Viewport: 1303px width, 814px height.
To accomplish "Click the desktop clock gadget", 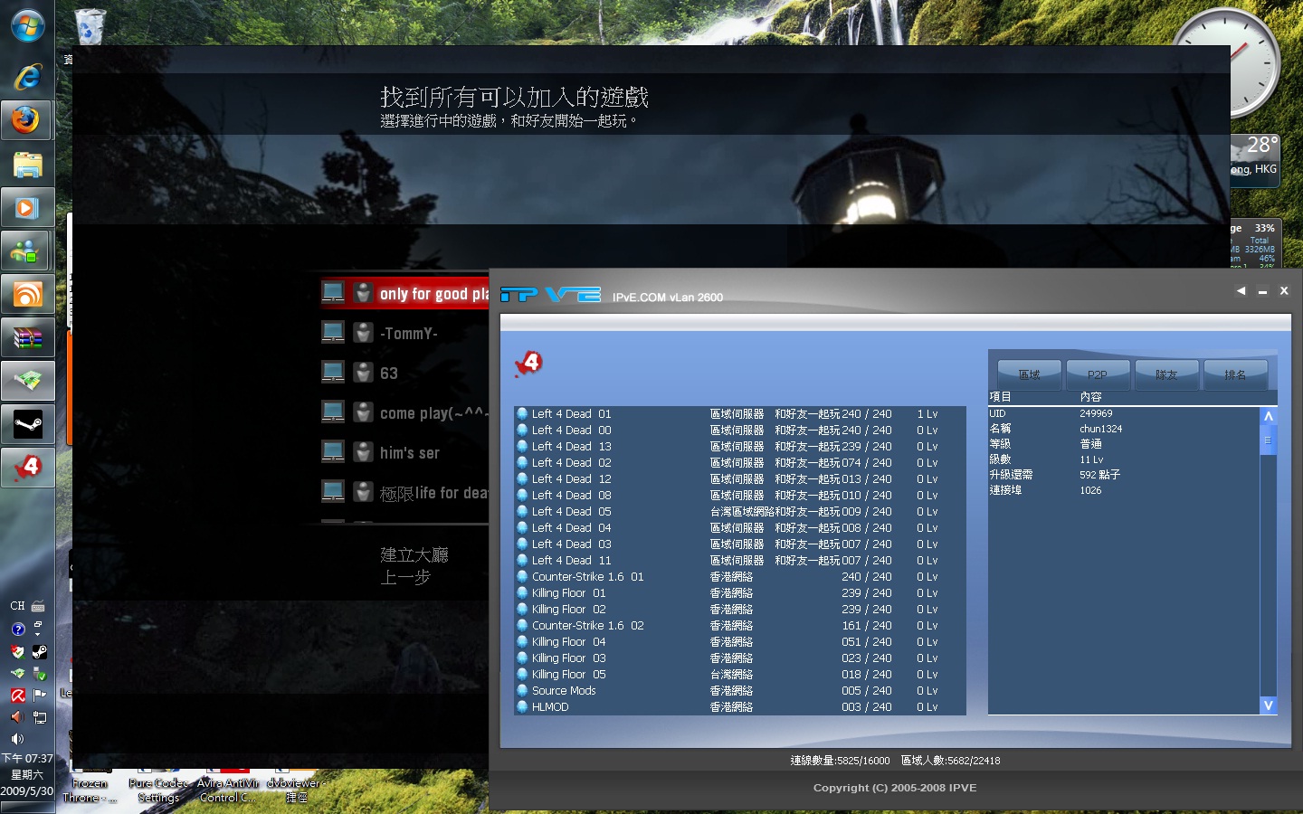I will click(x=1226, y=62).
